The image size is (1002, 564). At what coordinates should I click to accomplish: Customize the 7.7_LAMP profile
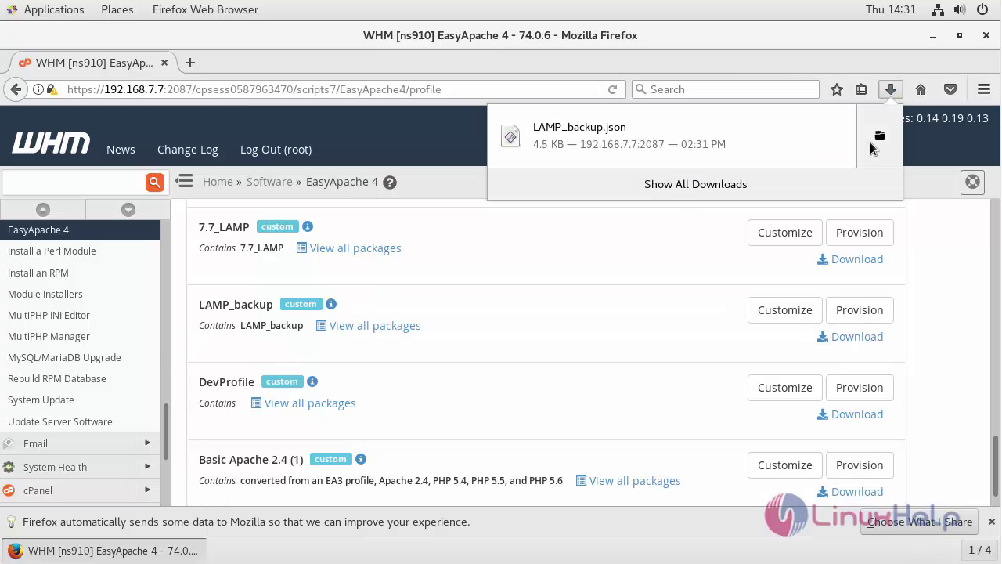click(784, 233)
